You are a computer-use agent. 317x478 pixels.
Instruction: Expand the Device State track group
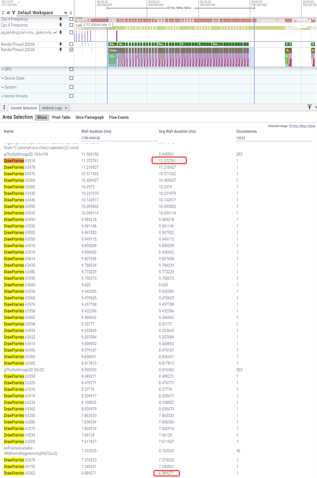(x=2, y=78)
